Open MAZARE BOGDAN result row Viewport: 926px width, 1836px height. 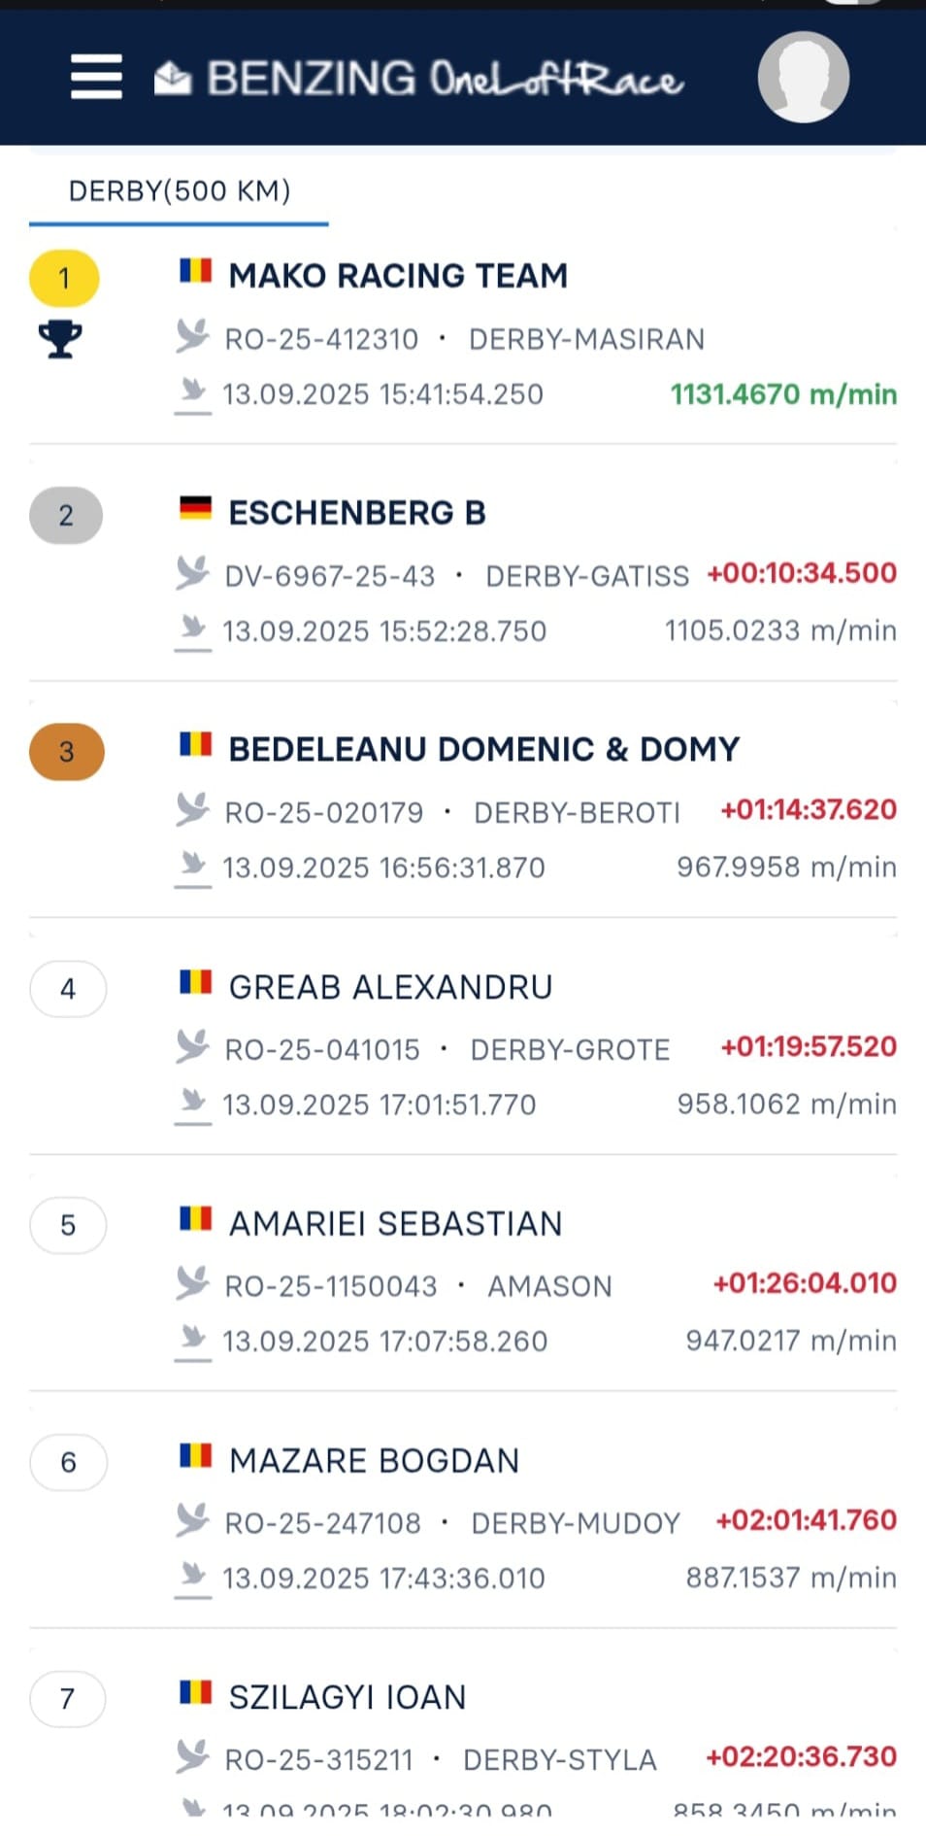pyautogui.click(x=374, y=1461)
